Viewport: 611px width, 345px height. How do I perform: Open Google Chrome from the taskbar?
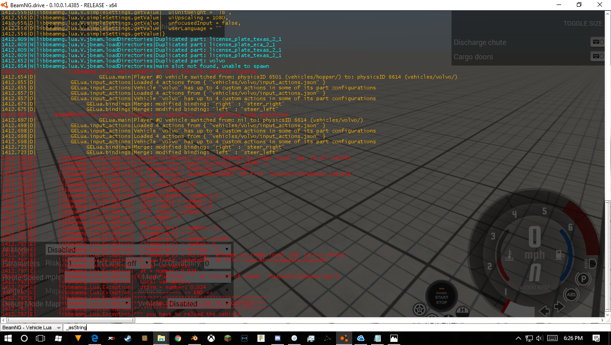click(x=178, y=338)
